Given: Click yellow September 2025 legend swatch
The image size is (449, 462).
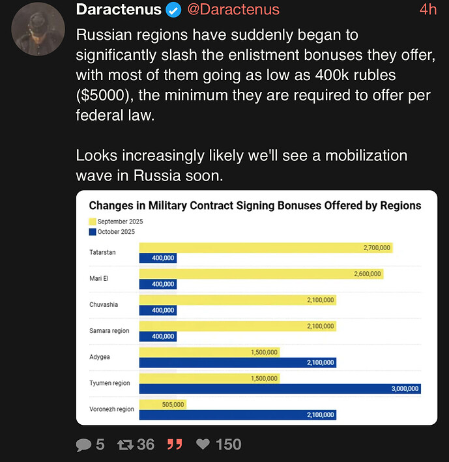Looking at the screenshot, I should [x=93, y=222].
